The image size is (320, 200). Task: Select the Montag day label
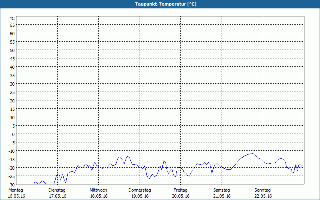click(x=16, y=190)
